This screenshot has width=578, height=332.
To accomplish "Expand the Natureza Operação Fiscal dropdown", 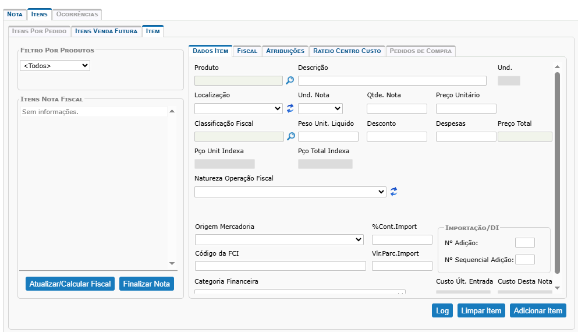I will (290, 192).
